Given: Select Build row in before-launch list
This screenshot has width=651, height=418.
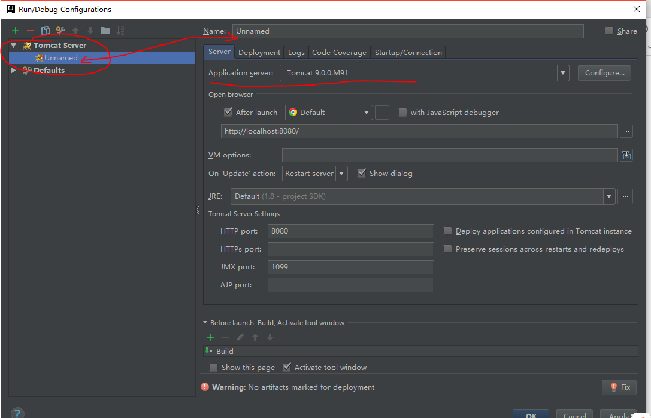Looking at the screenshot, I should click(420, 351).
